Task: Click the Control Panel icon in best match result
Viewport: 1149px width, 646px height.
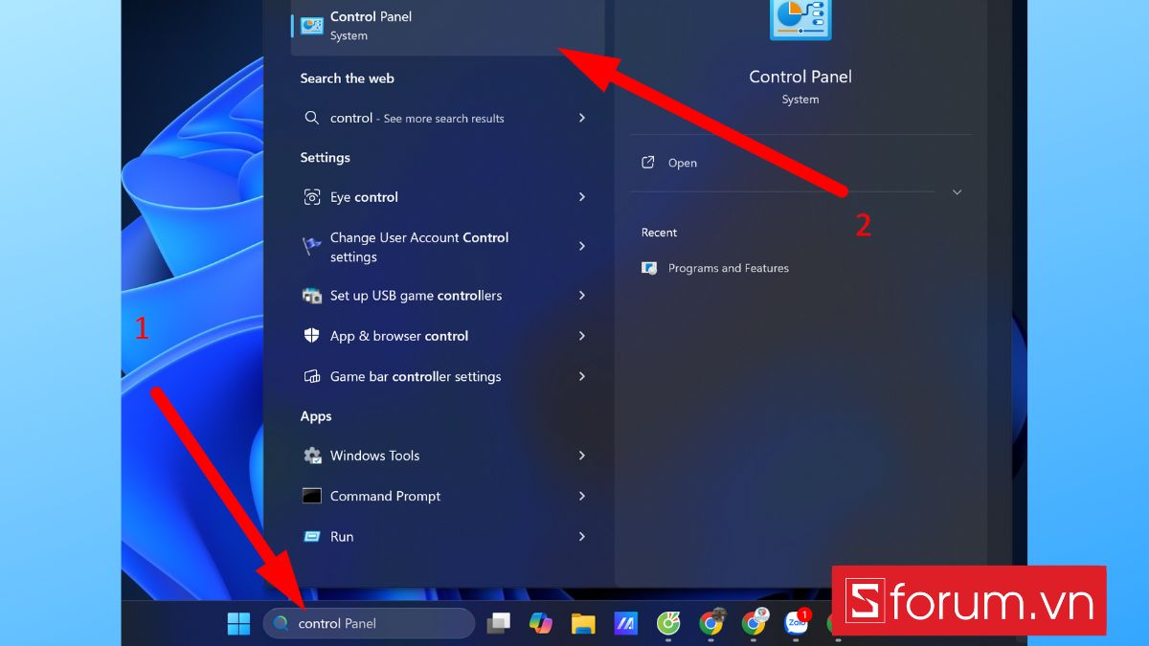Action: (x=311, y=26)
